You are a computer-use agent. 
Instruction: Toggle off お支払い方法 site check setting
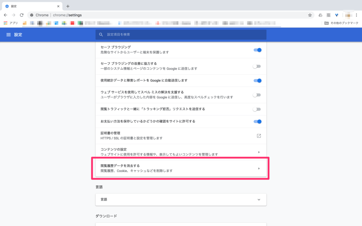coord(257,121)
